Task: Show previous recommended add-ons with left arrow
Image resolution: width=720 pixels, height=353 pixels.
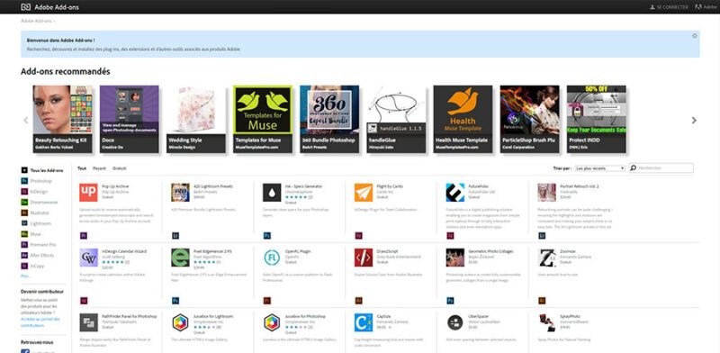Action: (x=26, y=121)
